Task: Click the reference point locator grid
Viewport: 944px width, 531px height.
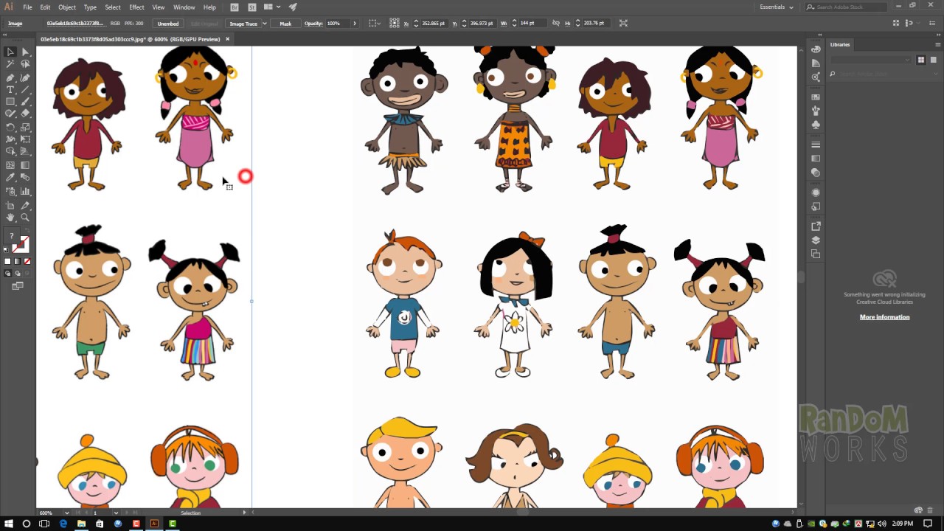Action: [395, 23]
